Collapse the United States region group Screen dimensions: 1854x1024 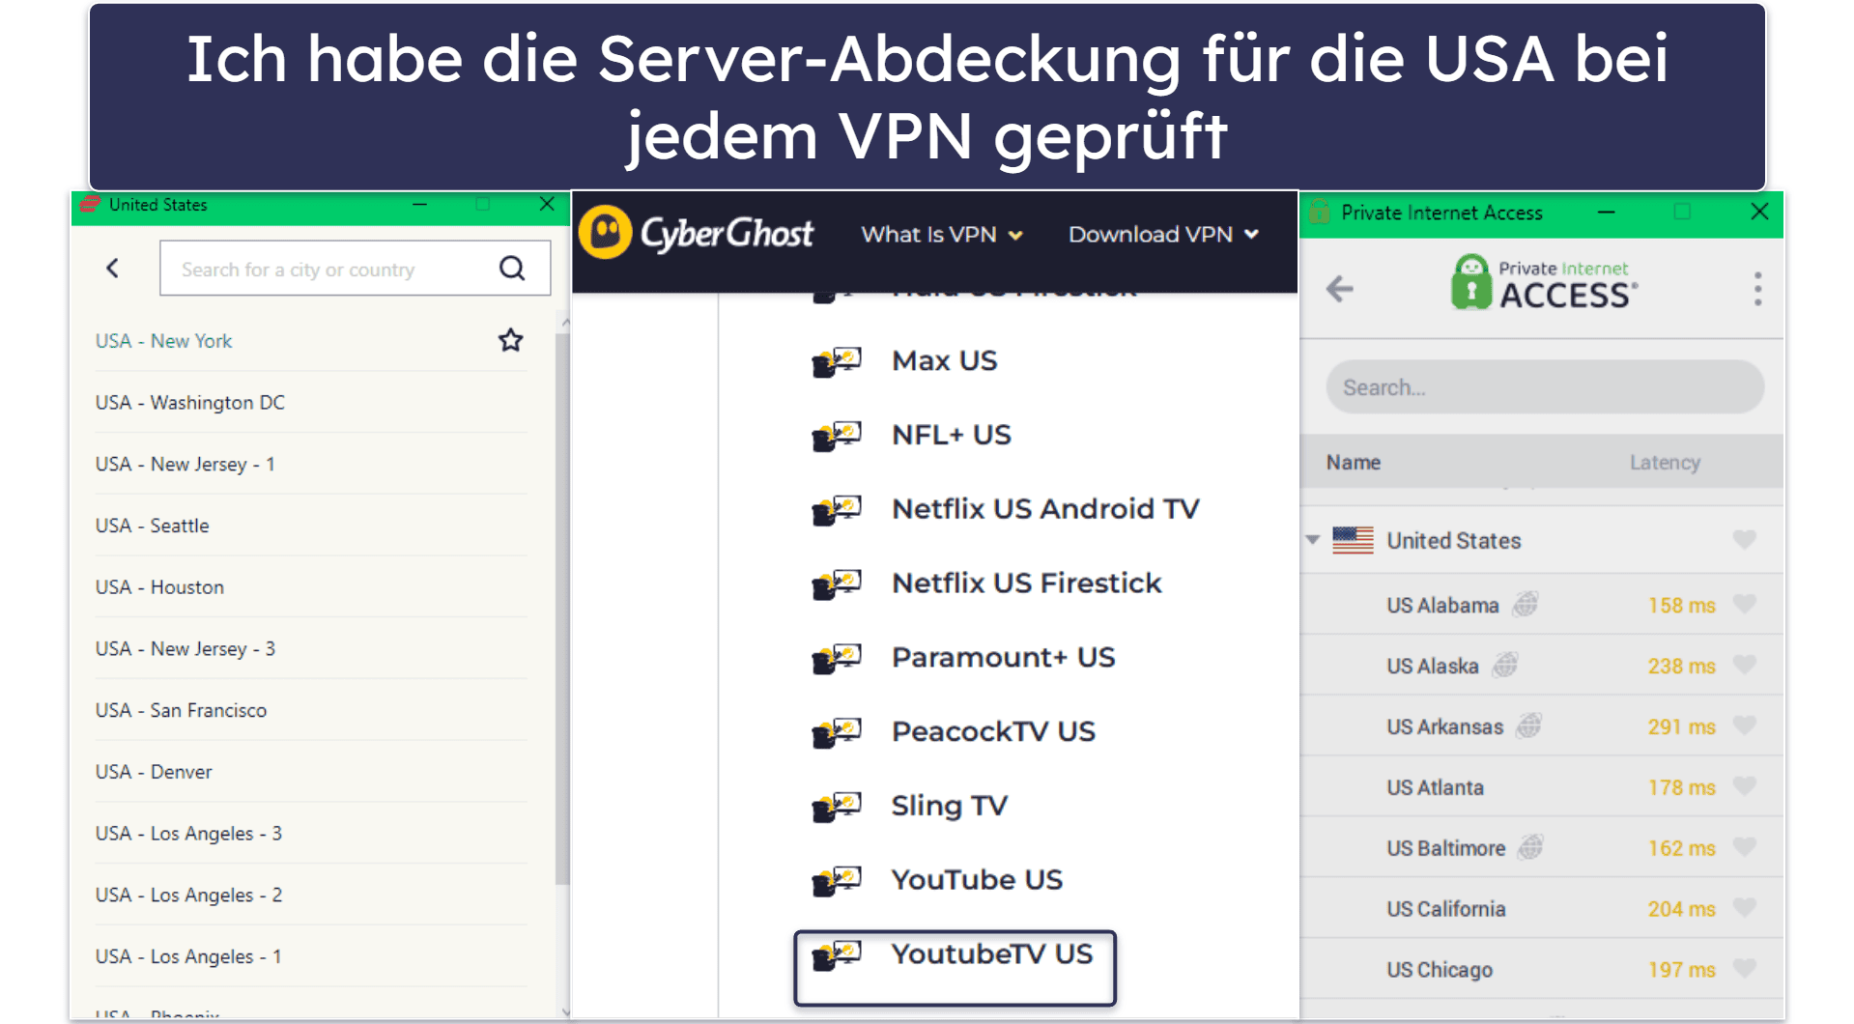(x=1313, y=540)
